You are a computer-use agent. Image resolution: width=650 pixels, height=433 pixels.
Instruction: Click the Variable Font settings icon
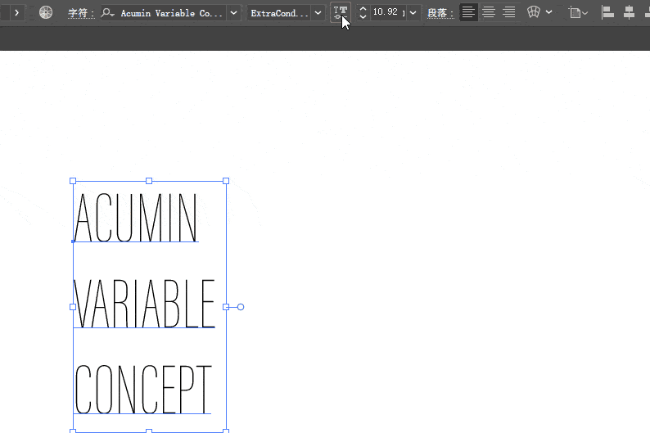[341, 12]
